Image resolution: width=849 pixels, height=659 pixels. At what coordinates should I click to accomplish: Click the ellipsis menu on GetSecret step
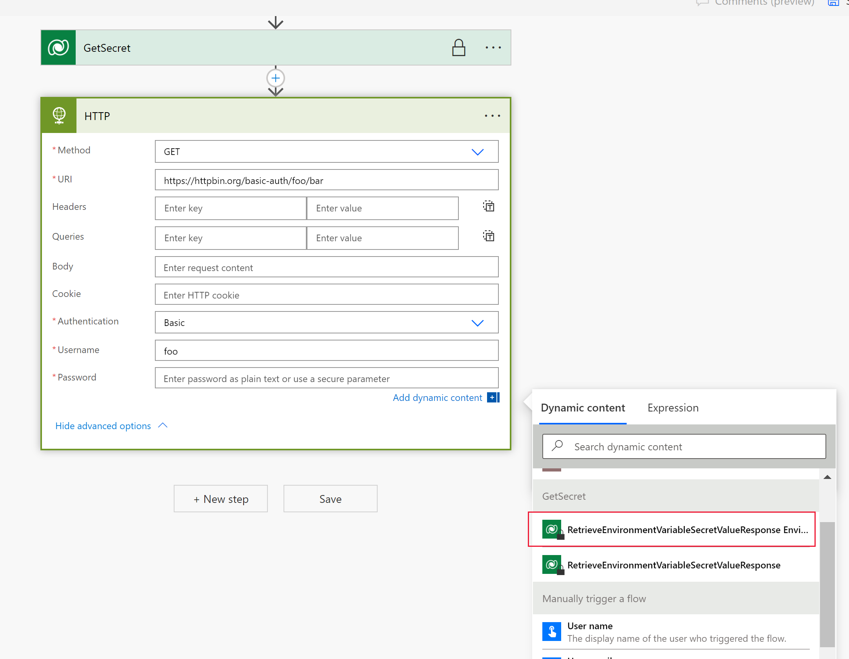(493, 47)
